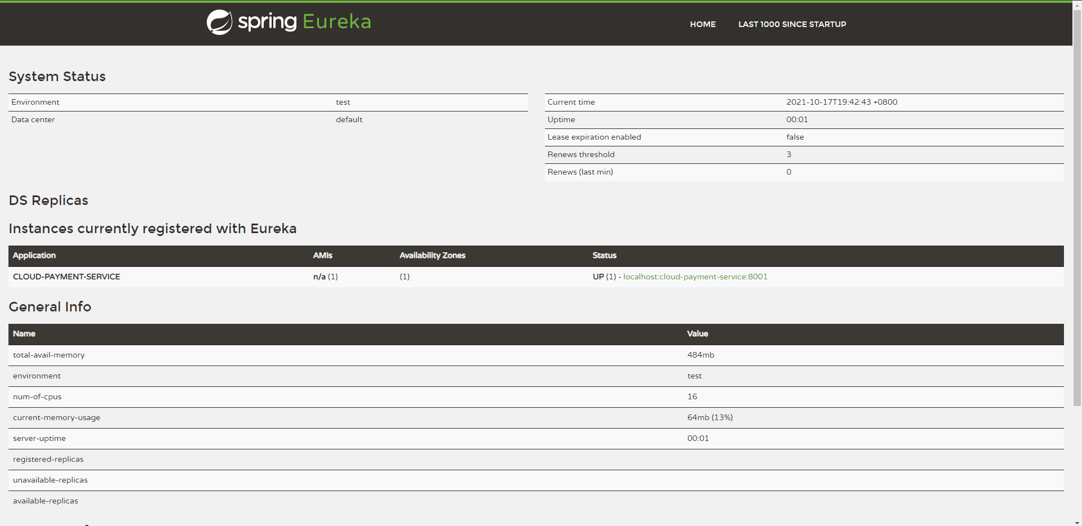Click the General Info heading

pos(50,307)
